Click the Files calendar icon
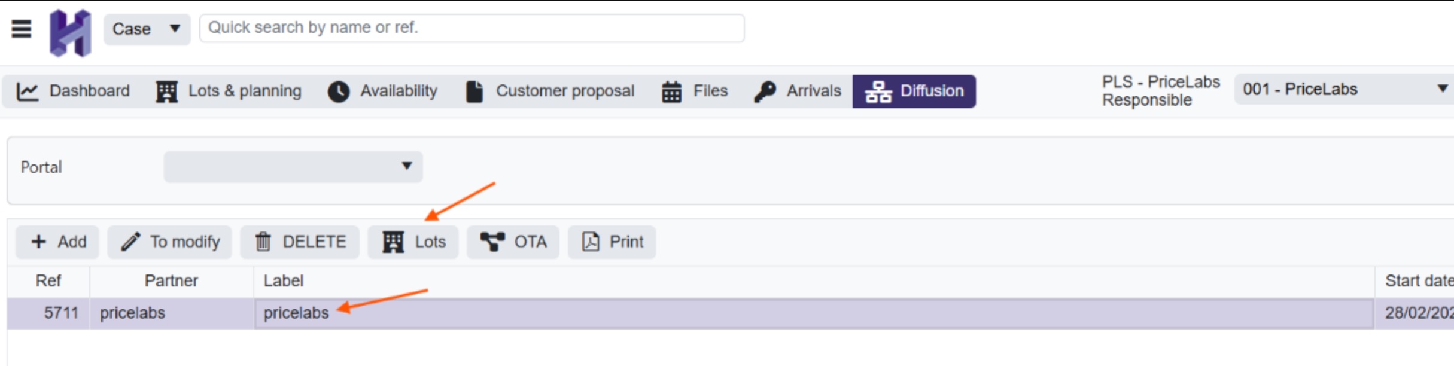 pyautogui.click(x=671, y=91)
